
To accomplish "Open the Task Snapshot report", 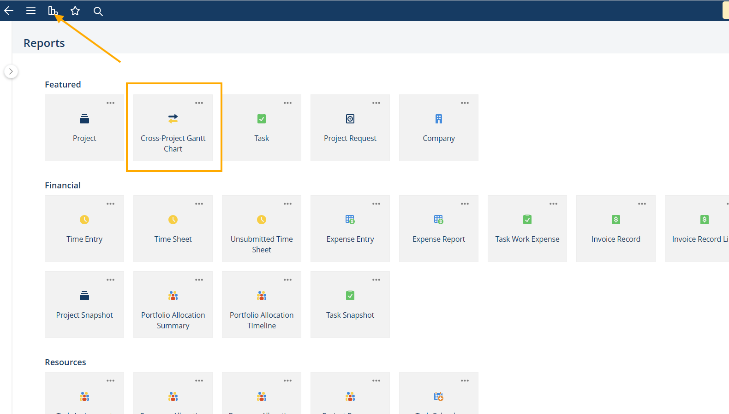I will pyautogui.click(x=350, y=304).
